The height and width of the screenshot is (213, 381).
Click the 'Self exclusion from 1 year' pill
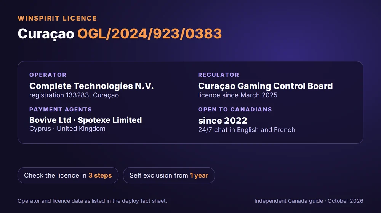(169, 175)
